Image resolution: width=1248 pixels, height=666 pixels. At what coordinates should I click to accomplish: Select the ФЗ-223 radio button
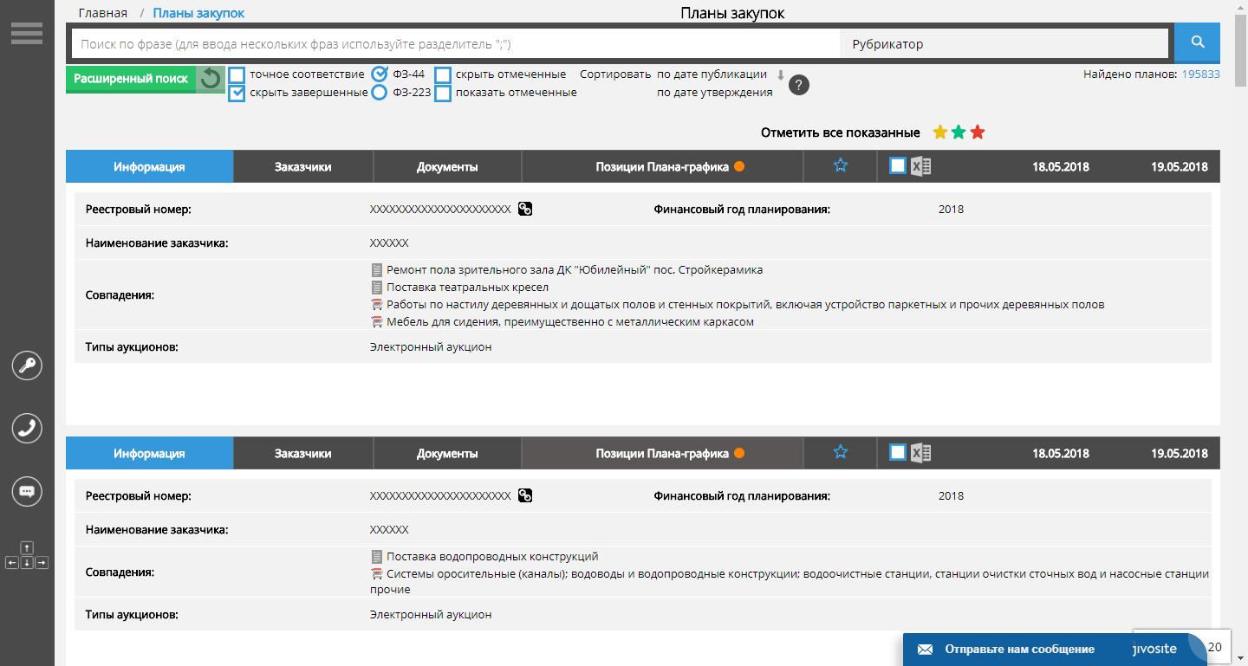coord(379,93)
